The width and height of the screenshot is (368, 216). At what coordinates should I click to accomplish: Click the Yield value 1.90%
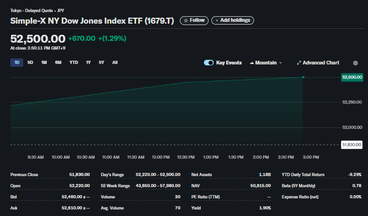[x=265, y=208]
